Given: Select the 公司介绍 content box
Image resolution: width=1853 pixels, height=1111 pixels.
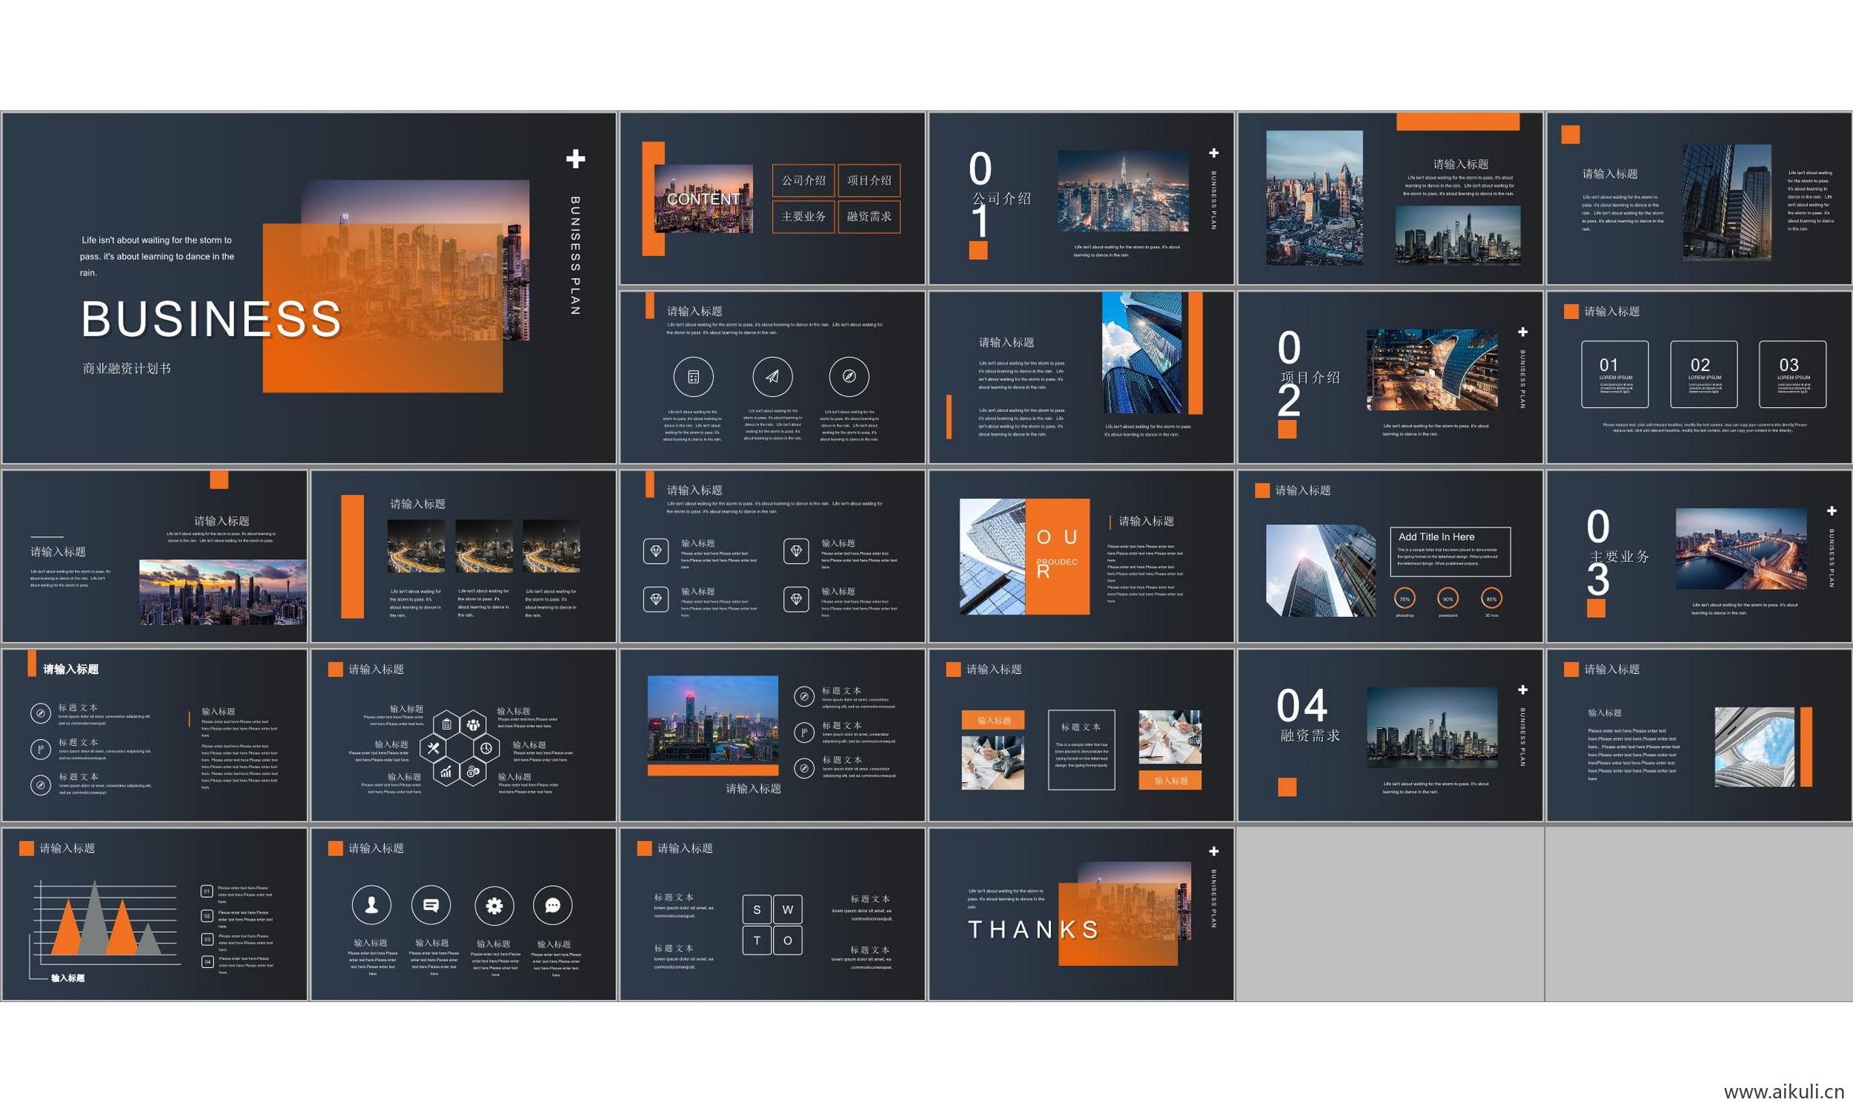Looking at the screenshot, I should (803, 181).
